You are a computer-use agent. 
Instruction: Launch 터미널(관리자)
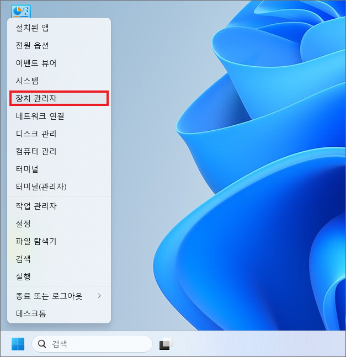59,187
